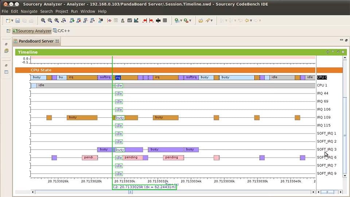This screenshot has width=350, height=197.
Task: Open the Project menu
Action: pos(62,11)
